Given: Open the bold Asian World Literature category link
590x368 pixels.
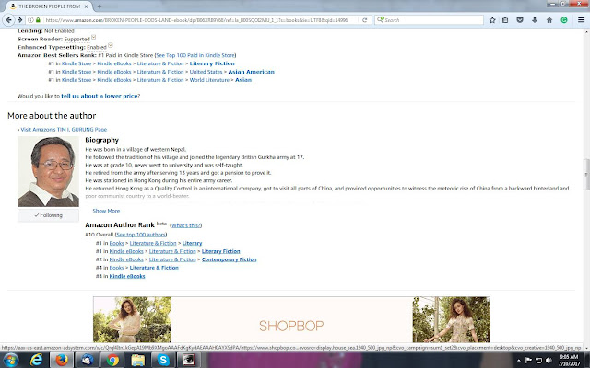Looking at the screenshot, I should tap(243, 80).
